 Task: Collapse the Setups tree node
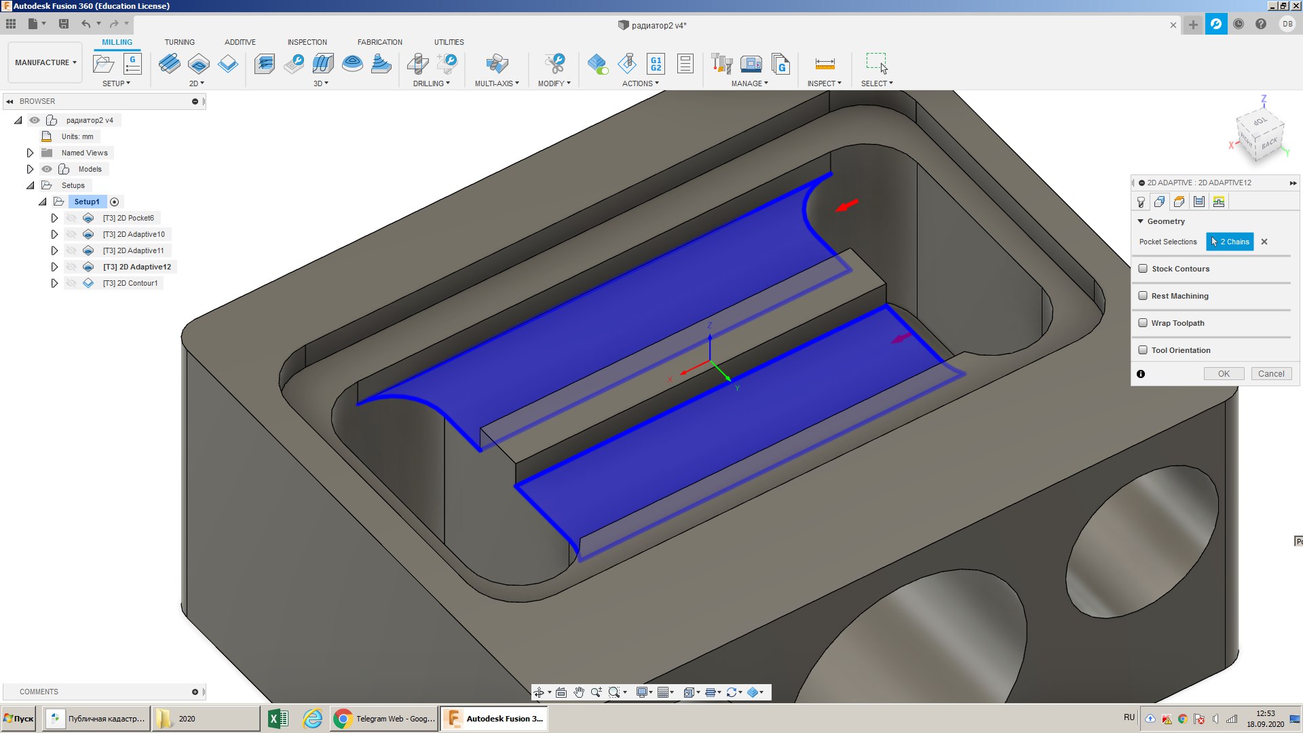(30, 185)
